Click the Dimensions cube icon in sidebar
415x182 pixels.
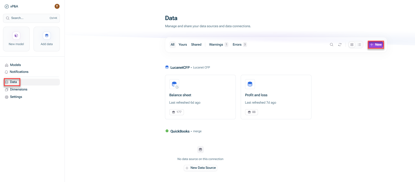(x=7, y=90)
